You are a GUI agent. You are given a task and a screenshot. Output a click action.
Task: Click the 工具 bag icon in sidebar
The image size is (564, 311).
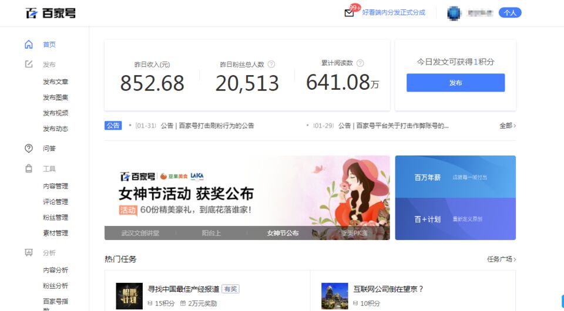pos(28,168)
